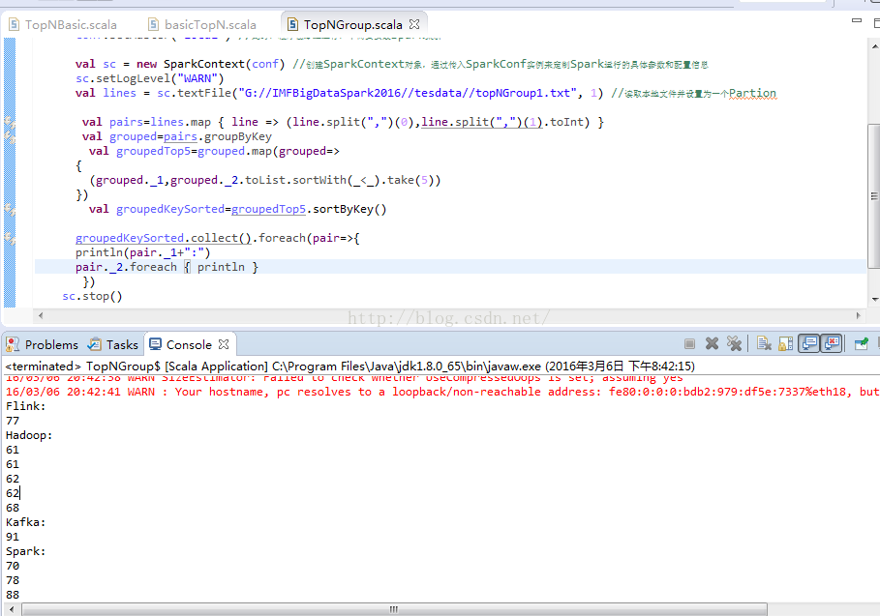880x616 pixels.
Task: Click the TopNBasic.scala file icon
Action: (x=14, y=25)
